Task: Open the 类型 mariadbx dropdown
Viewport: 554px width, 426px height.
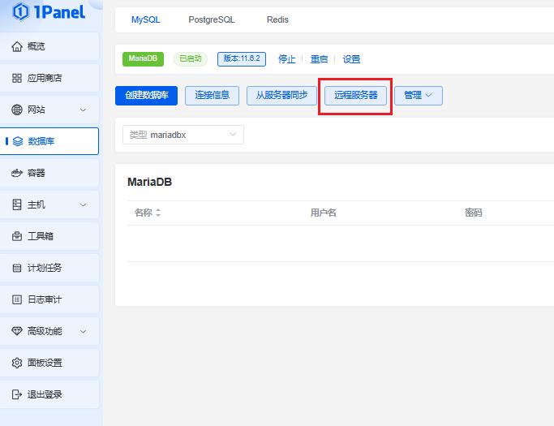Action: 183,135
